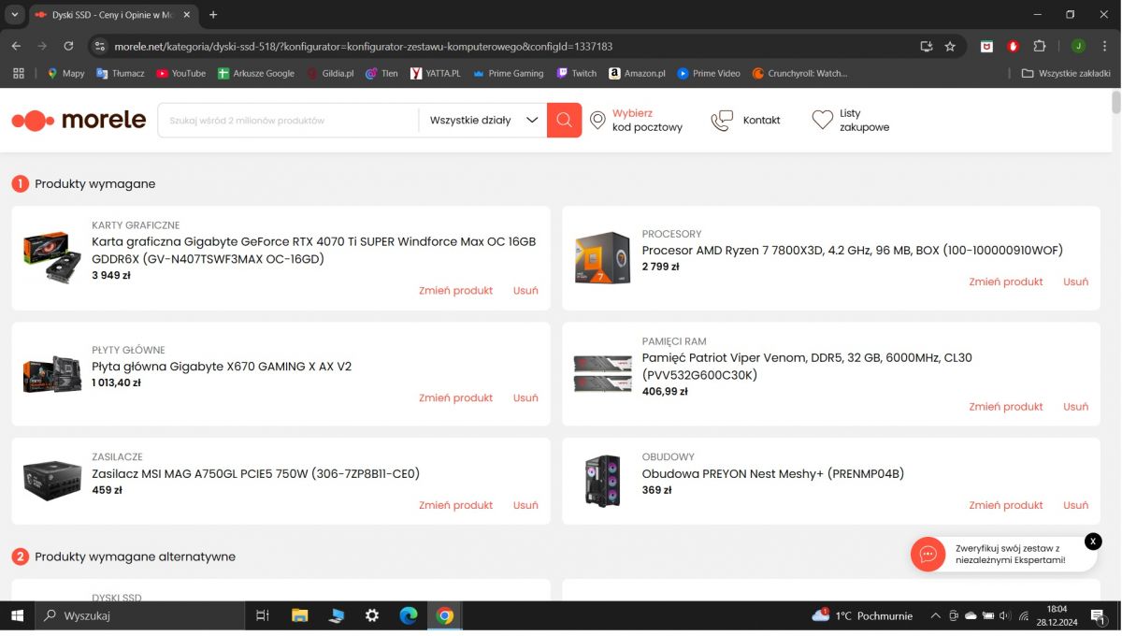This screenshot has width=1122, height=636.
Task: Change the MSI MAG A750GL power supply
Action: point(455,505)
